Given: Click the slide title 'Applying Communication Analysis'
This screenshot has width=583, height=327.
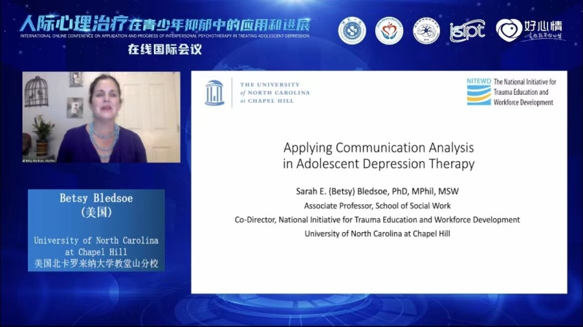Looking at the screenshot, I should coord(378,147).
